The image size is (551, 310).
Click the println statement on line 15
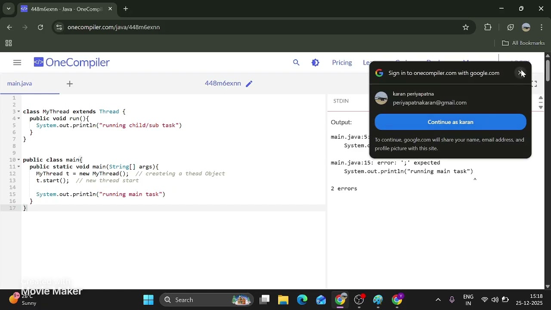point(101,194)
